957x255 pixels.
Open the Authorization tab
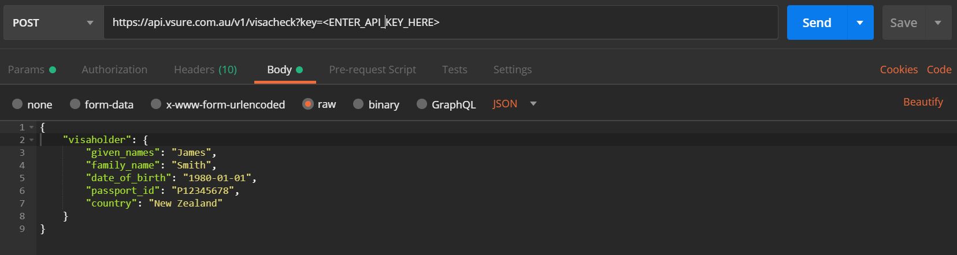[114, 70]
